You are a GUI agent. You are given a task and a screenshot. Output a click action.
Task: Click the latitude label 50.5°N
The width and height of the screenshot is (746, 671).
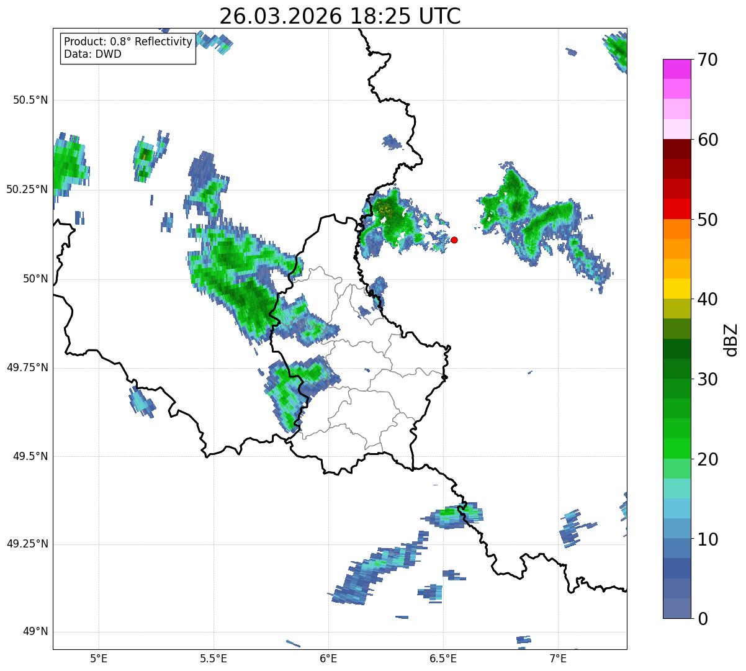30,100
